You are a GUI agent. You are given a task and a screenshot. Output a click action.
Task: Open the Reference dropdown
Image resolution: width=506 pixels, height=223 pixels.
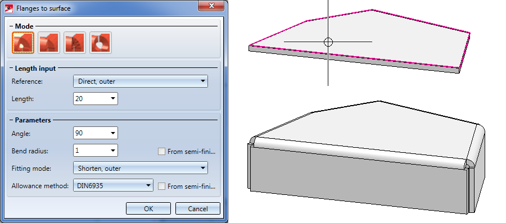click(141, 81)
